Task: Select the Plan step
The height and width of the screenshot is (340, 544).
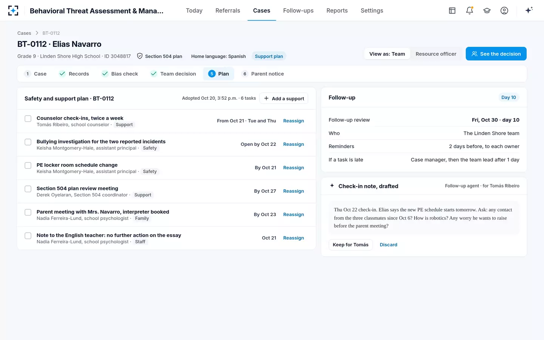Action: pos(219,74)
